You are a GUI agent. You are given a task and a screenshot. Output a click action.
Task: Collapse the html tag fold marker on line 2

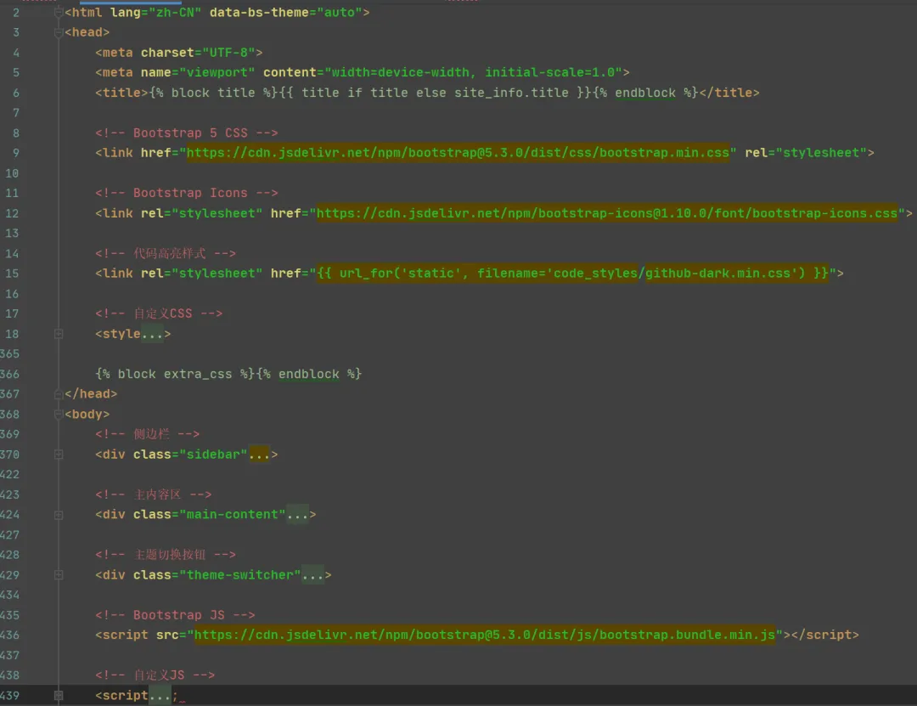59,12
